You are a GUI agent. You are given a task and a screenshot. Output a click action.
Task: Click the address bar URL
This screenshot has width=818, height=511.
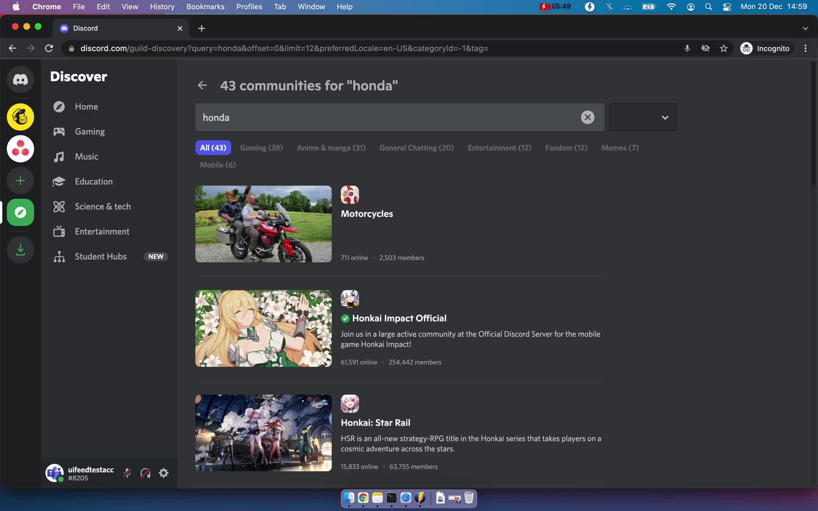(x=284, y=48)
